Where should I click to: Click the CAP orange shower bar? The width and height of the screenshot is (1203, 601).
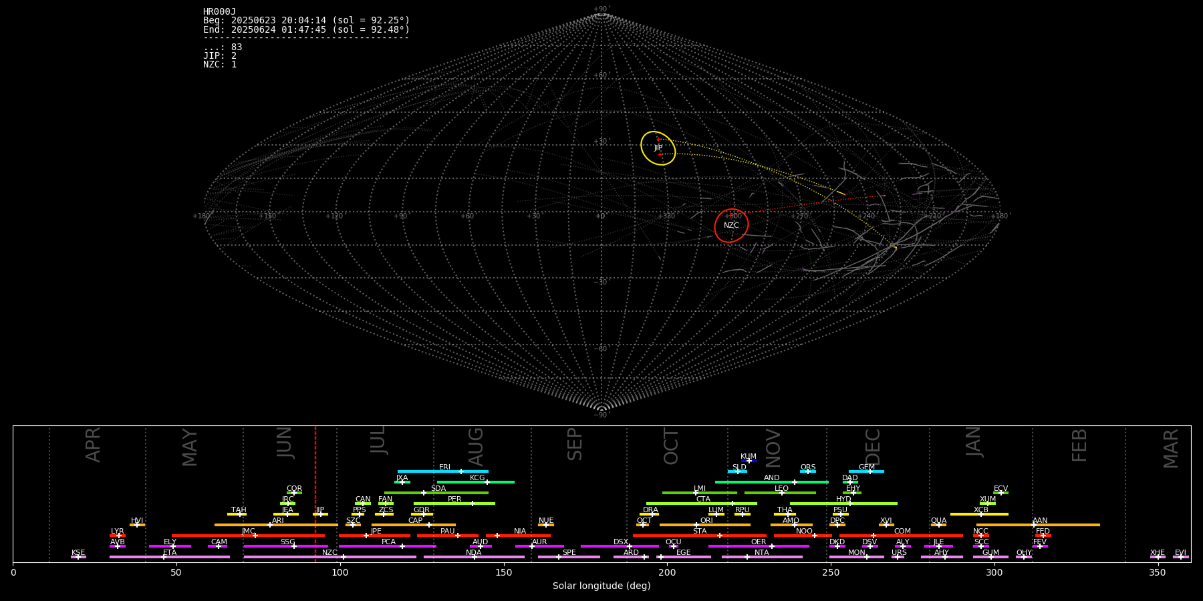point(414,525)
